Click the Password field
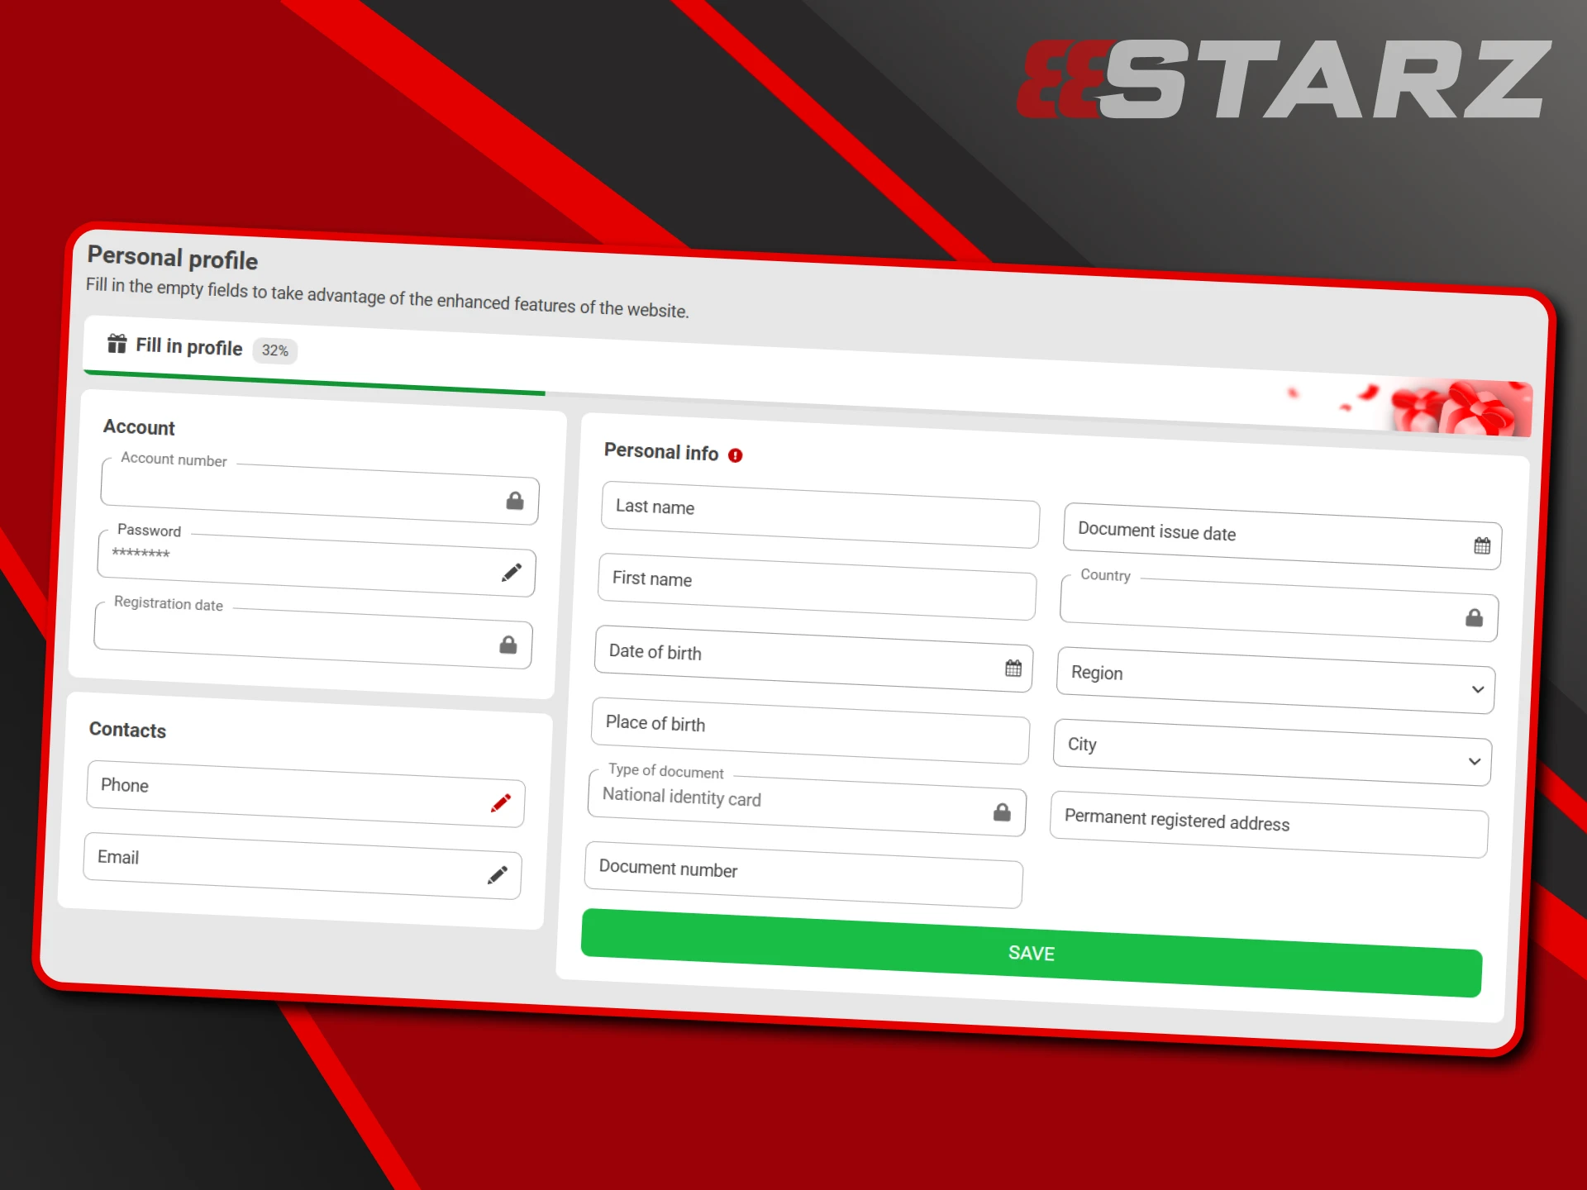Image resolution: width=1587 pixels, height=1190 pixels. [x=317, y=563]
